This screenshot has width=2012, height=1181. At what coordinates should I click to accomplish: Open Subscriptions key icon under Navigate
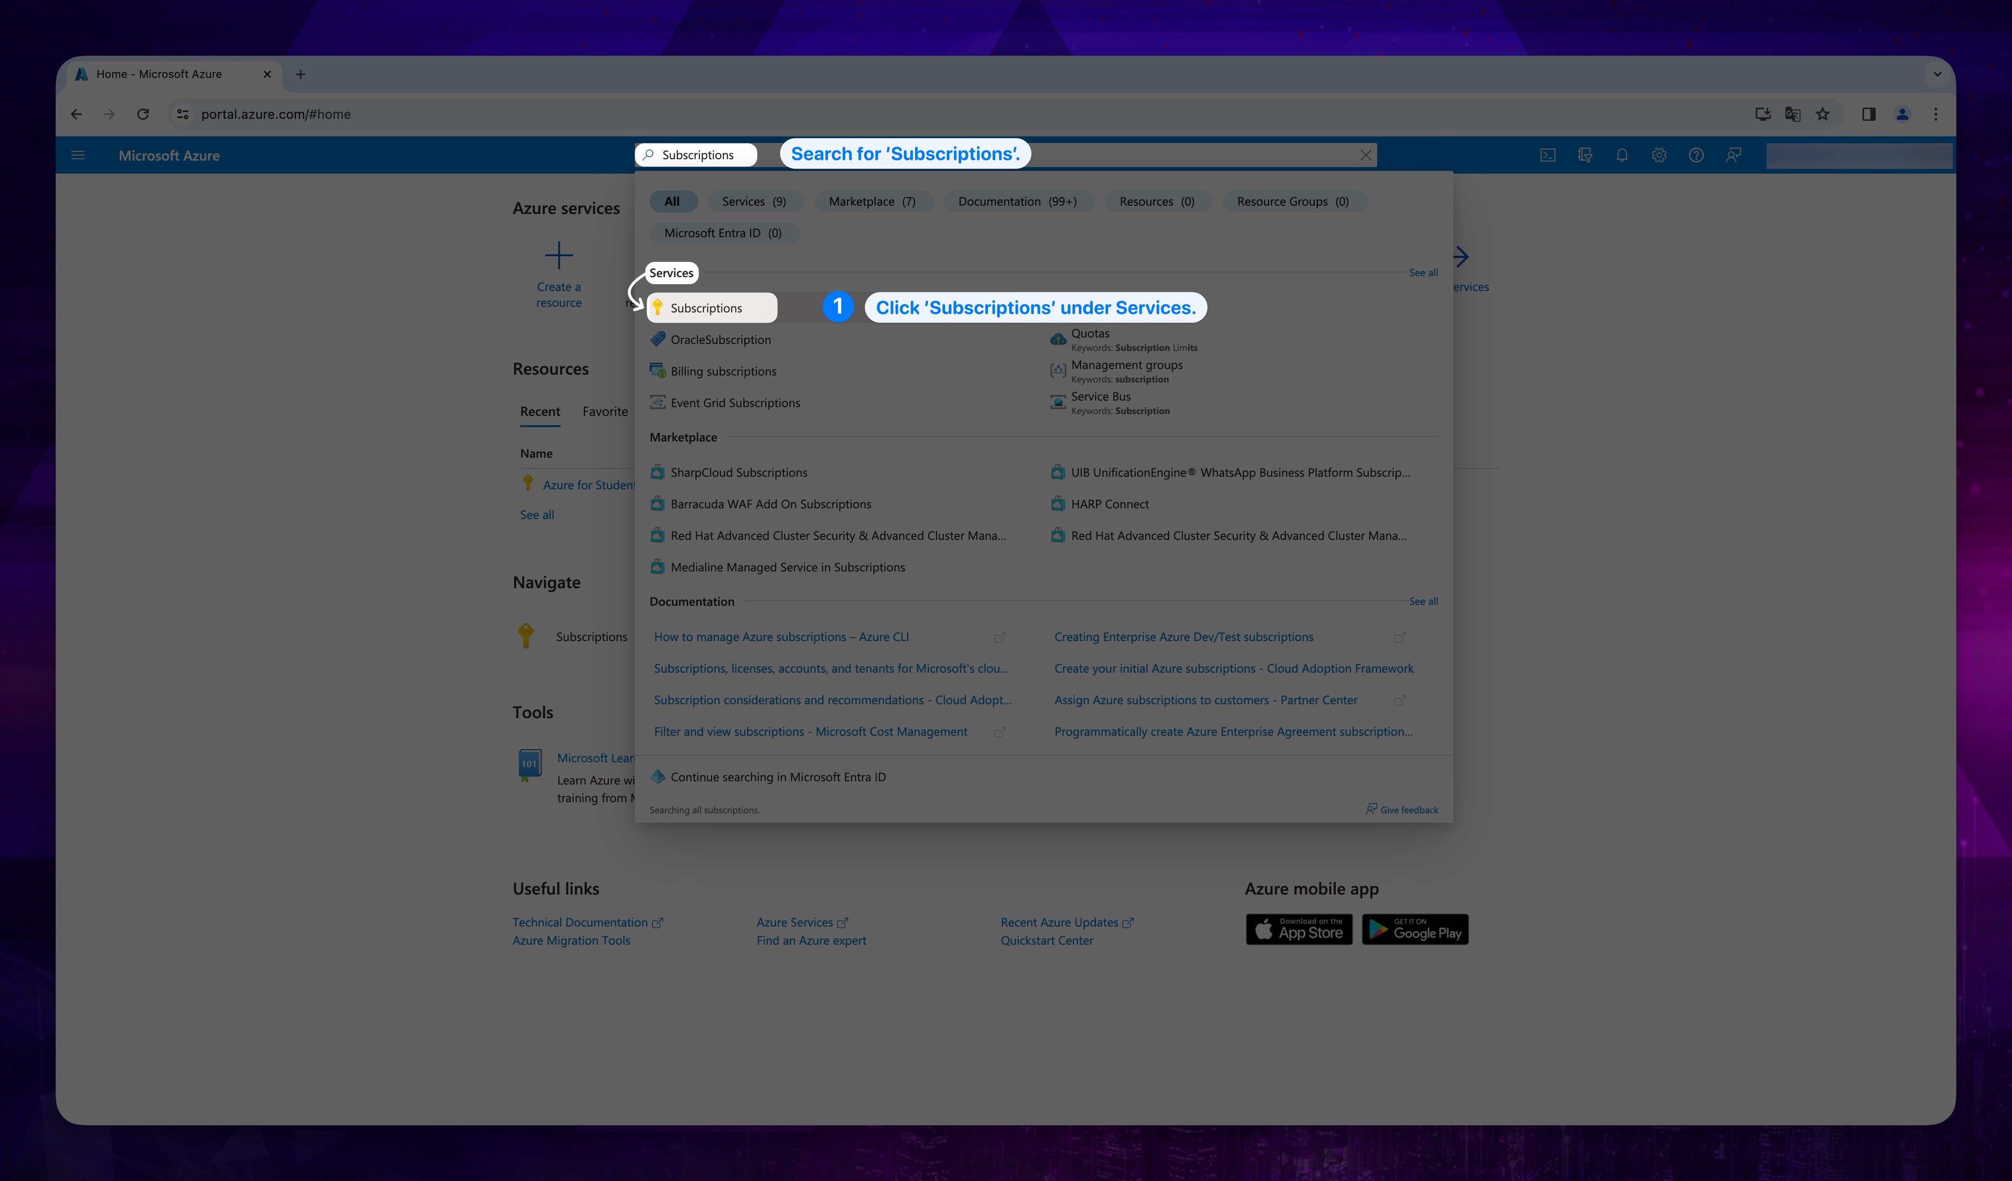click(x=525, y=636)
